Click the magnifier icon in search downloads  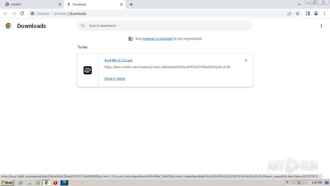click(83, 26)
